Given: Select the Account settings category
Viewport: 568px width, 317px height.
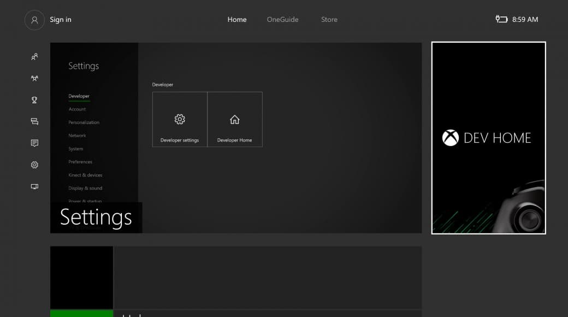Looking at the screenshot, I should 77,109.
